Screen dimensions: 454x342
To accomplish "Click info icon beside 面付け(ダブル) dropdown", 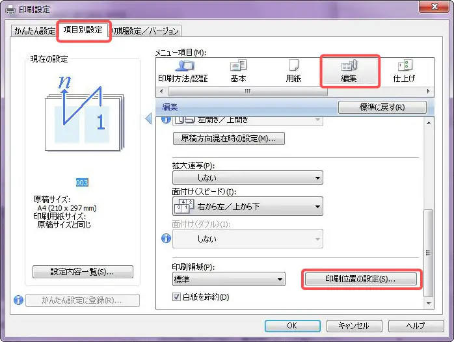I will coord(166,239).
